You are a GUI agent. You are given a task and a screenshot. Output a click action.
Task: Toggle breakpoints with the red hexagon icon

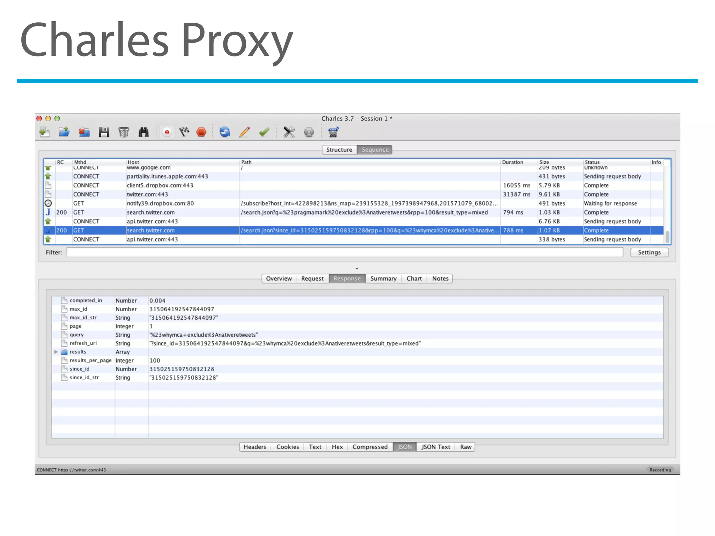coord(201,132)
